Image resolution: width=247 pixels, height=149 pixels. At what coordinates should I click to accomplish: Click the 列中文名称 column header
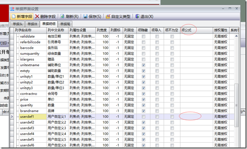[58, 30]
